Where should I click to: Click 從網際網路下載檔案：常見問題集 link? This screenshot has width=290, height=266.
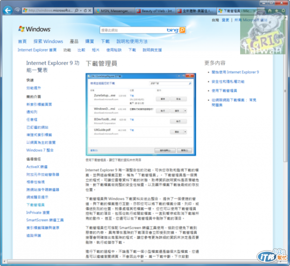(234, 102)
